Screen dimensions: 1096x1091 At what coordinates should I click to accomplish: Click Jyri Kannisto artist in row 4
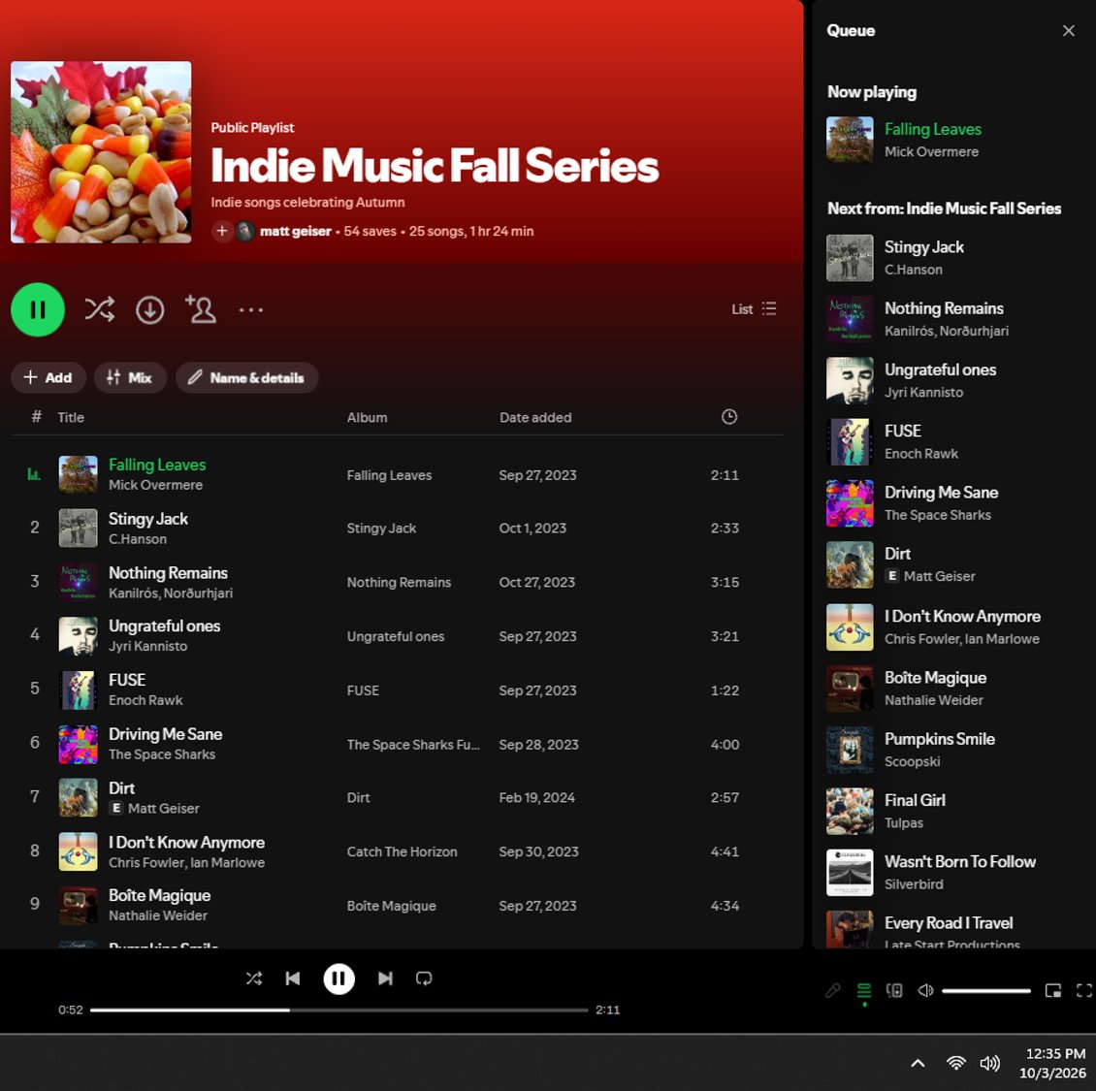point(147,646)
